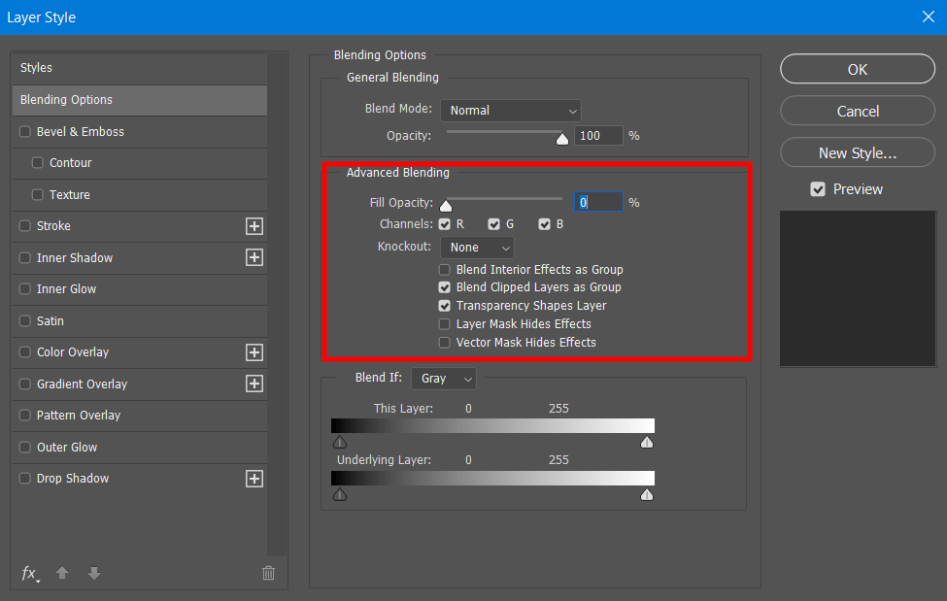Image resolution: width=947 pixels, height=601 pixels.
Task: Open Outer Glow effect settings label
Action: pos(67,448)
